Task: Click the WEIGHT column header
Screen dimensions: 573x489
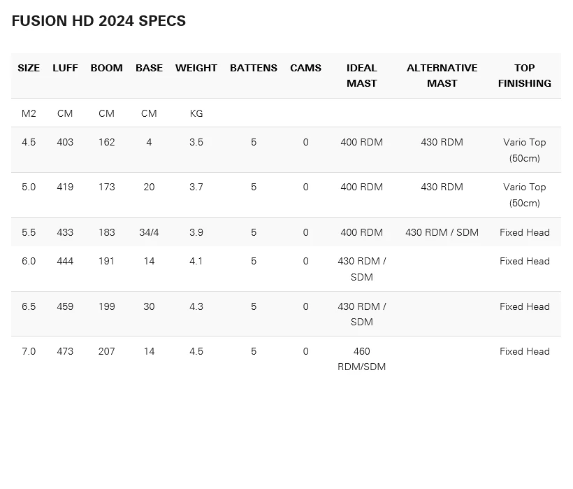Action: [x=196, y=68]
